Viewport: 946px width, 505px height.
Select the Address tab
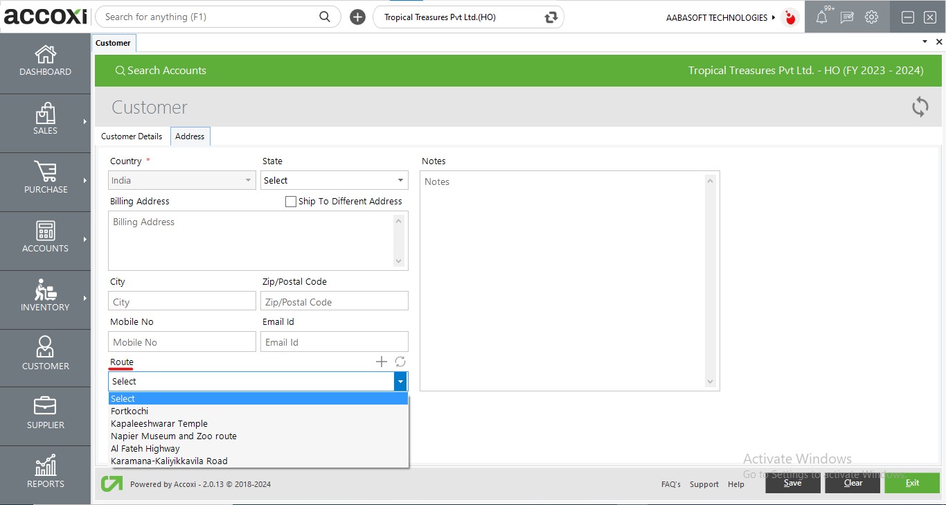click(x=190, y=136)
